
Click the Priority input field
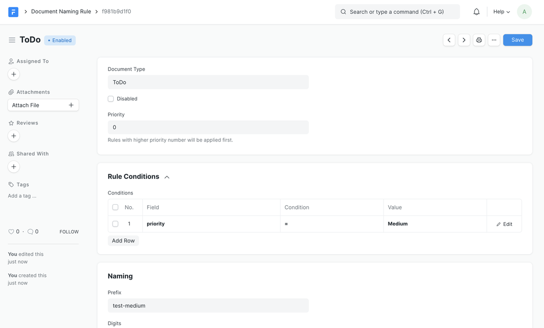tap(208, 128)
